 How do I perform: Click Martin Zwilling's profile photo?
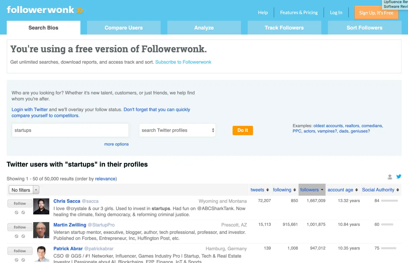41,230
